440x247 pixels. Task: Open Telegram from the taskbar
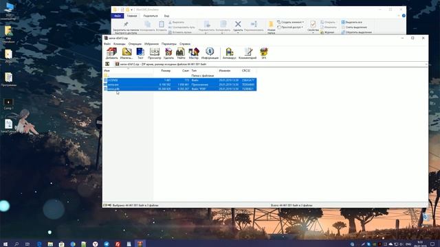[107, 244]
